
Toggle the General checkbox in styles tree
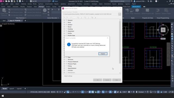[66, 20]
